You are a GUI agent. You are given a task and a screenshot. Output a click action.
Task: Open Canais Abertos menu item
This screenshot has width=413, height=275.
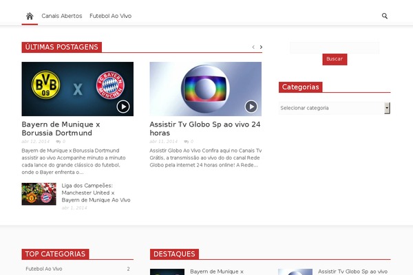pos(62,16)
